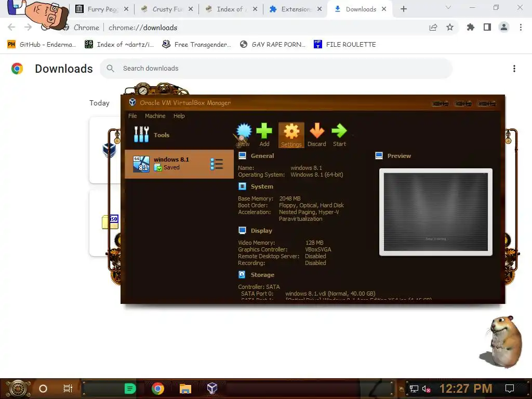Open the Machine menu in VirtualBox
Viewport: 532px width, 399px height.
pos(155,116)
